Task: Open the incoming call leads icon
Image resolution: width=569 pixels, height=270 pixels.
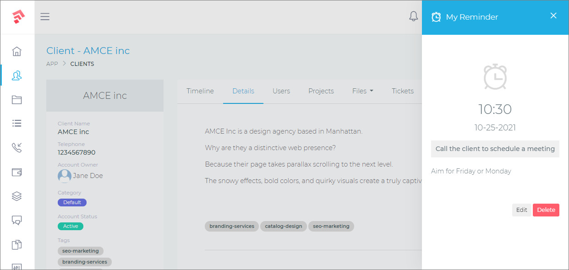Action: (17, 148)
